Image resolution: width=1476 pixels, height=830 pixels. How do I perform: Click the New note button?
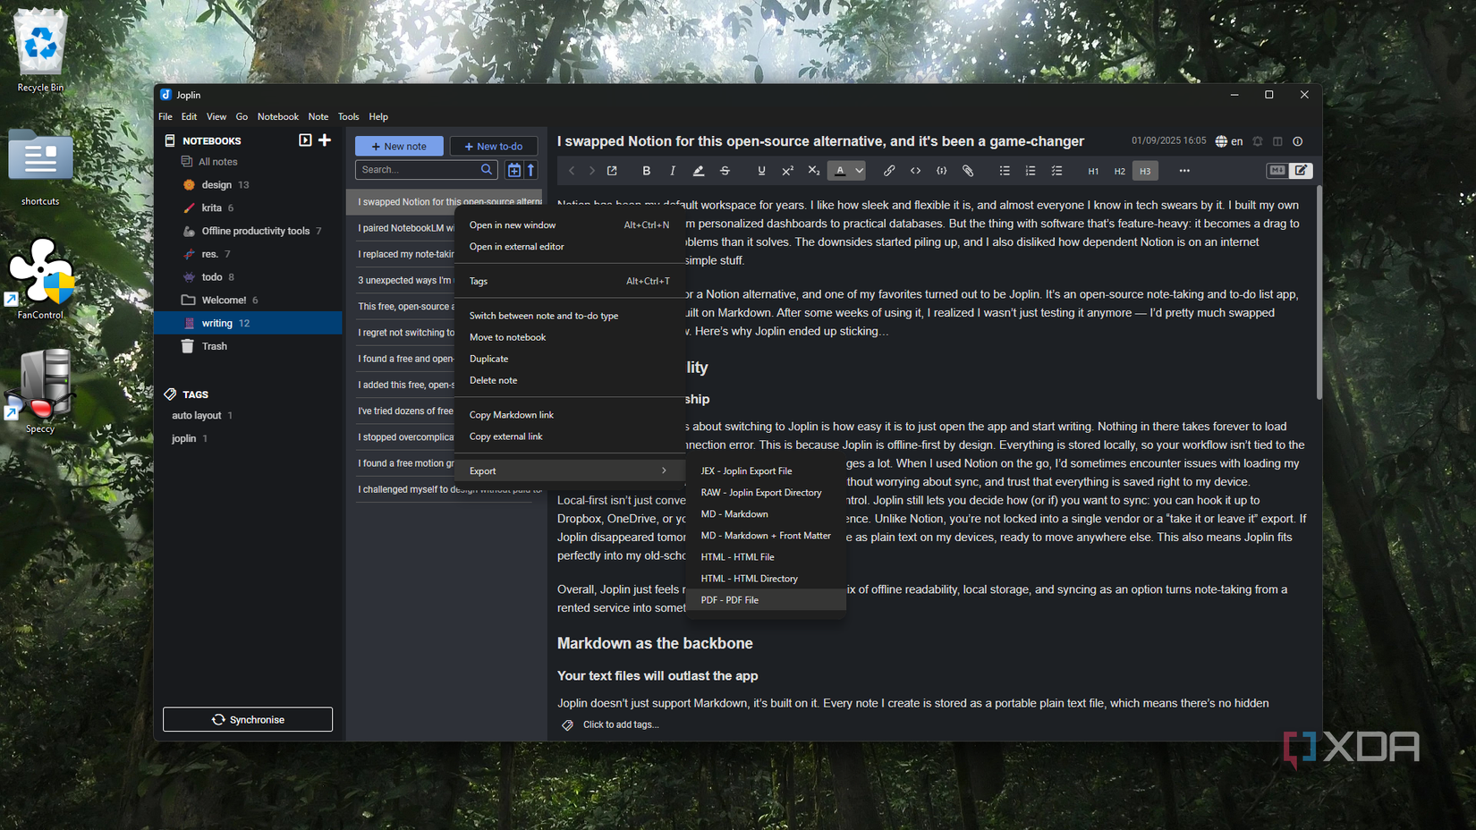(399, 146)
